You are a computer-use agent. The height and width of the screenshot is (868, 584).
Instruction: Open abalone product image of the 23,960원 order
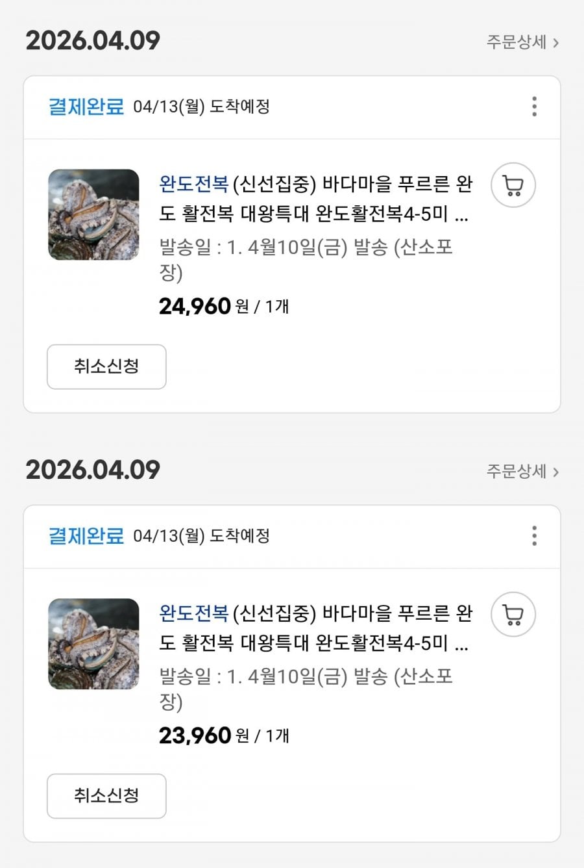93,644
